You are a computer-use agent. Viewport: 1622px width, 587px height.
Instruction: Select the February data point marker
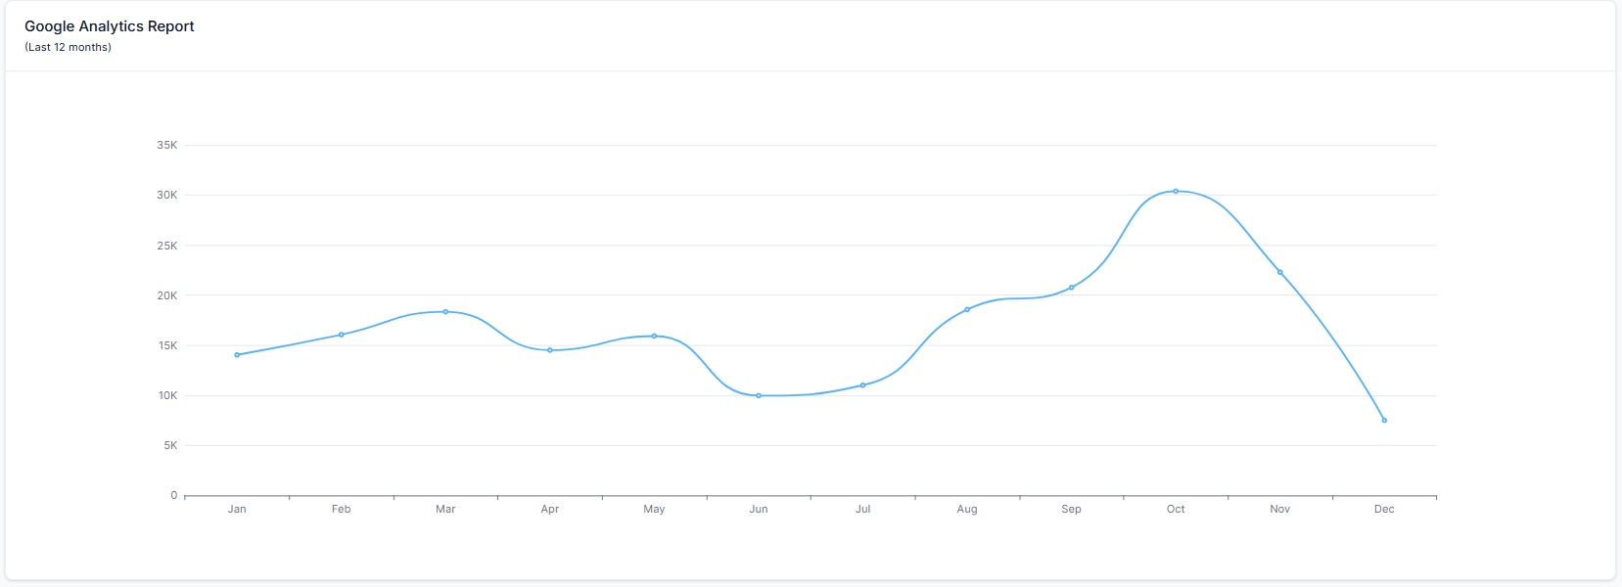342,335
